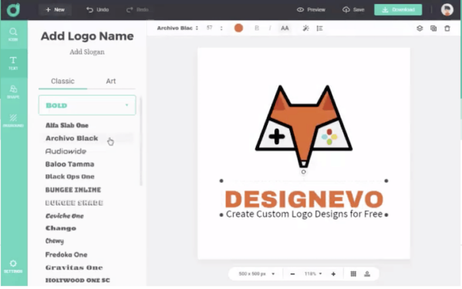Open the orange text color swatch
The height and width of the screenshot is (289, 462).
(238, 28)
